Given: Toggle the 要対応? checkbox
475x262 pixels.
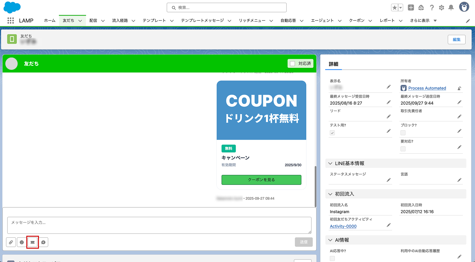Looking at the screenshot, I should pyautogui.click(x=403, y=149).
